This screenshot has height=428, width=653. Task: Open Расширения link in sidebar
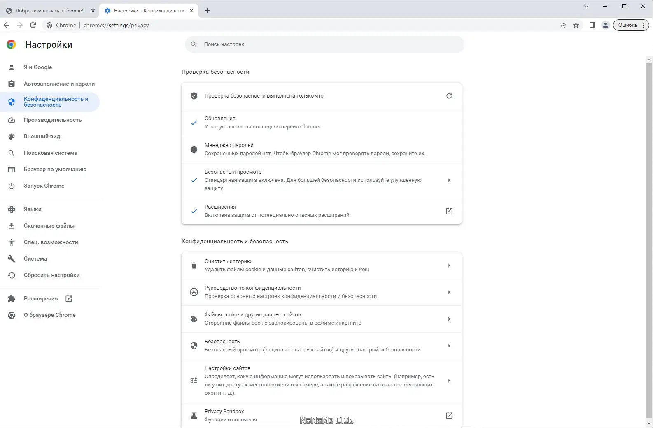point(41,299)
